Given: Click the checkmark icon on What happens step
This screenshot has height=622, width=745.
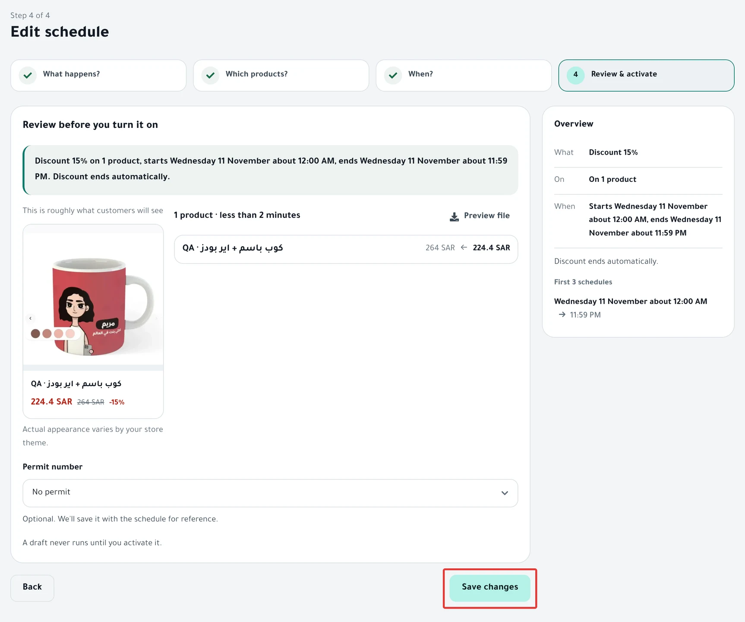Looking at the screenshot, I should pos(28,76).
